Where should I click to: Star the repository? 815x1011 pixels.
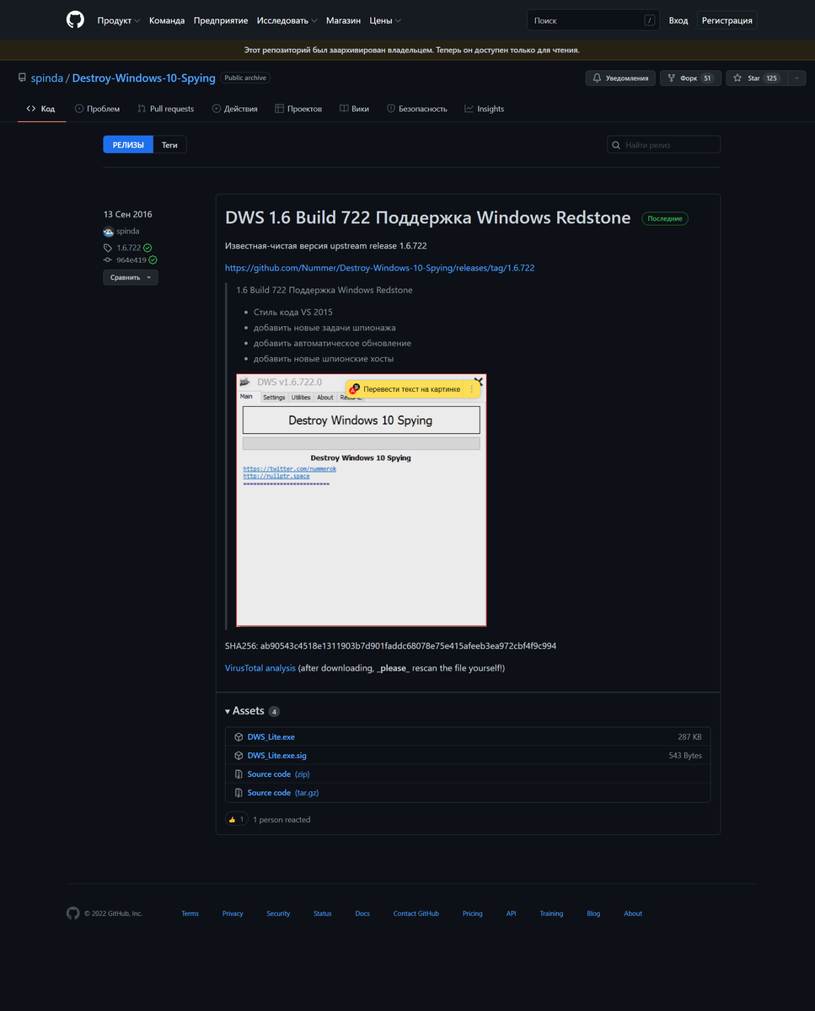(x=756, y=78)
